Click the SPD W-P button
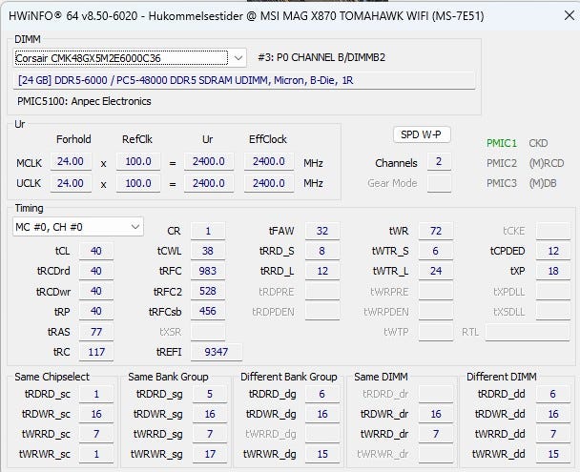The image size is (580, 472). tap(422, 134)
